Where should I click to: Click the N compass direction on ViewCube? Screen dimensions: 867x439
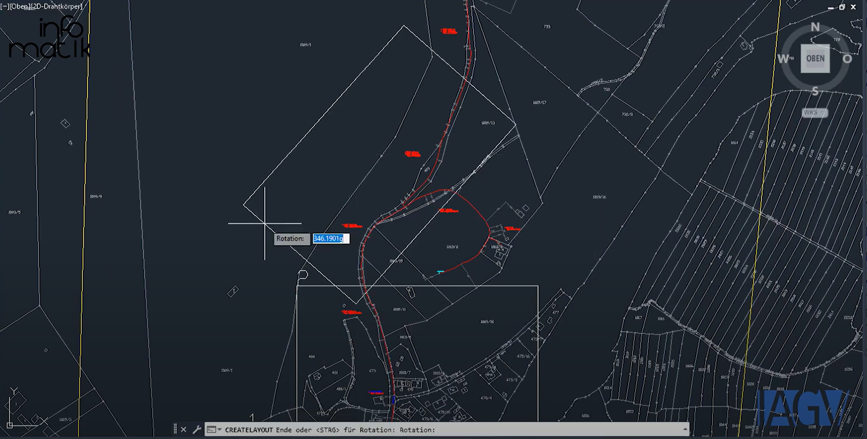(815, 27)
